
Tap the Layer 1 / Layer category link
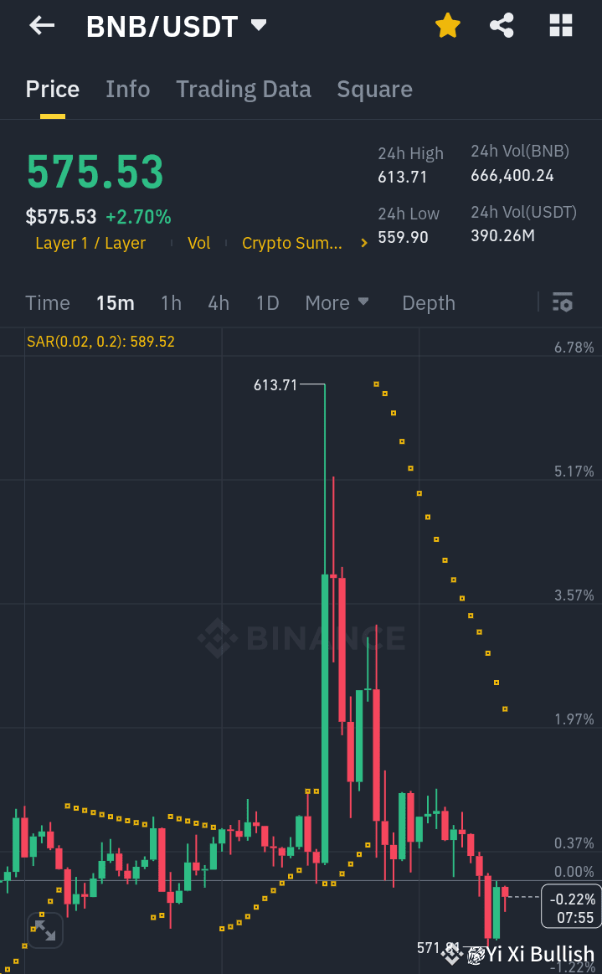tap(90, 243)
